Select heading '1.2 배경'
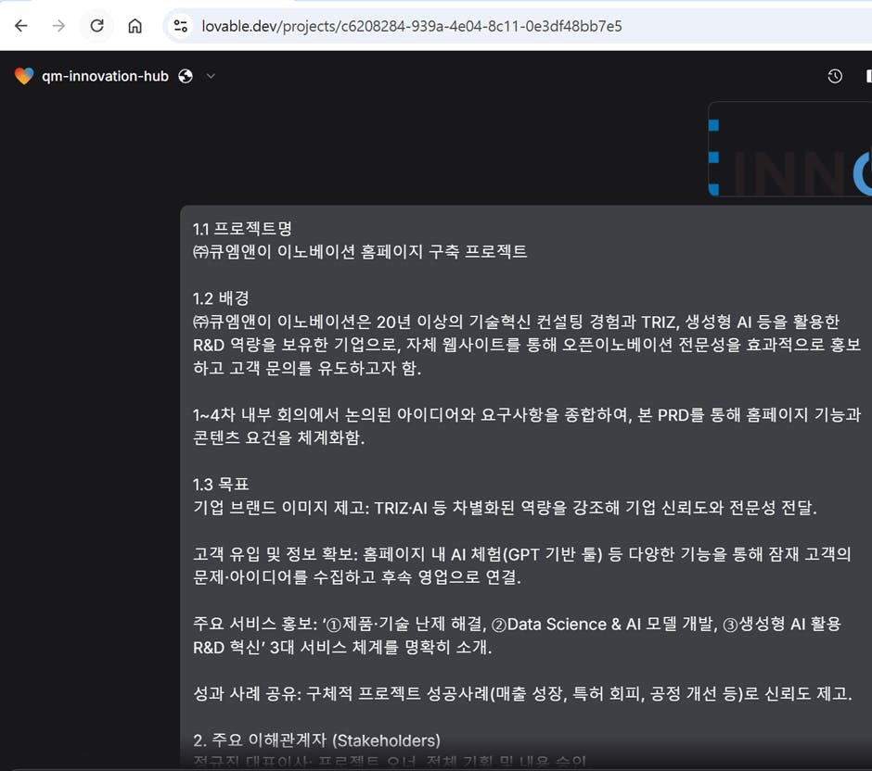 tap(221, 298)
